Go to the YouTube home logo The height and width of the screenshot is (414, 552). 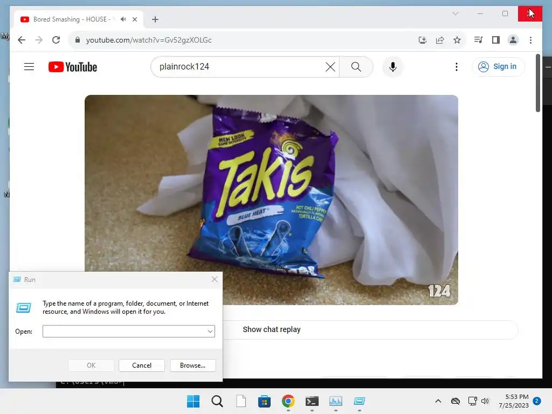[x=73, y=67]
